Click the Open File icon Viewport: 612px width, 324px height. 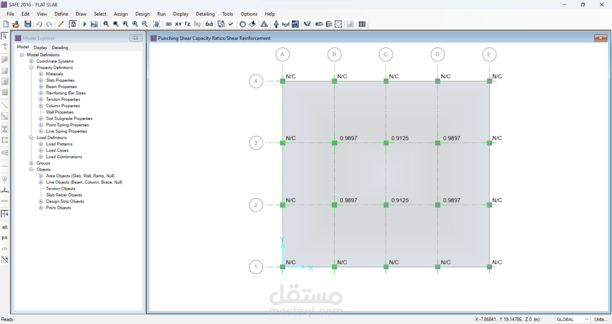pos(16,24)
